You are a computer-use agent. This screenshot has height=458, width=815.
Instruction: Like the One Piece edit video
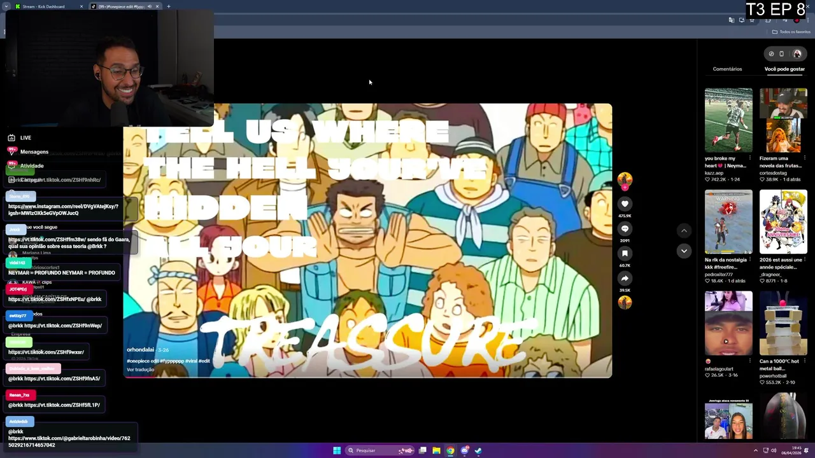coord(625,204)
